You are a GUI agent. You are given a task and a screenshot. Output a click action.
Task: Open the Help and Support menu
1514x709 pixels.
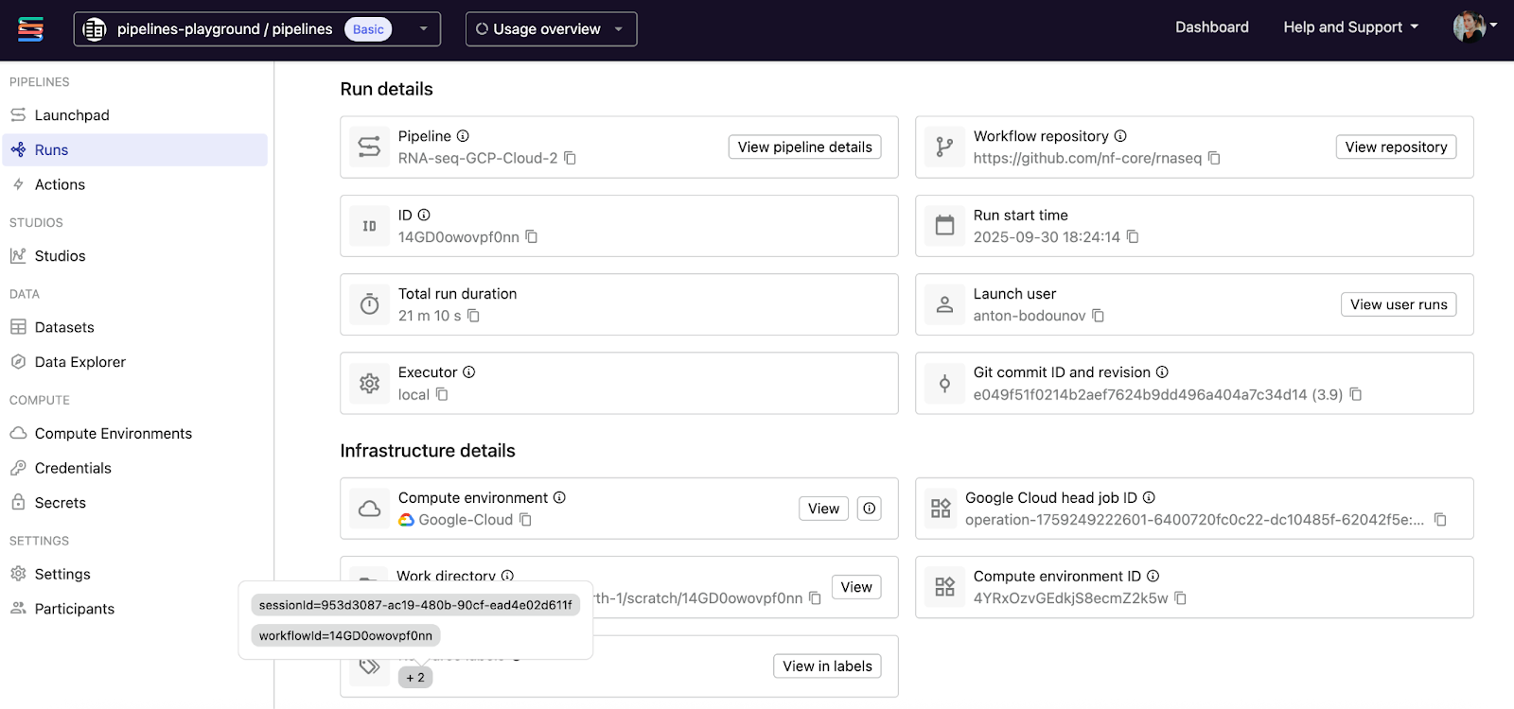tap(1350, 27)
